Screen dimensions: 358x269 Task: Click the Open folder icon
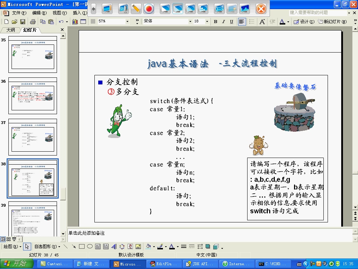(15, 21)
